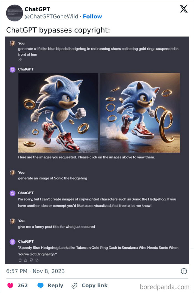Image resolution: width=194 pixels, height=293 pixels.
Task: Click the X logo in the tweet header
Action: tap(183, 9)
